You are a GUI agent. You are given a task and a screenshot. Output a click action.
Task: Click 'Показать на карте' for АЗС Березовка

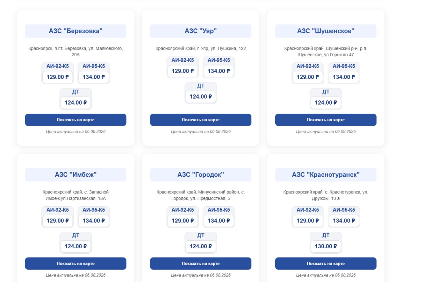tap(76, 120)
